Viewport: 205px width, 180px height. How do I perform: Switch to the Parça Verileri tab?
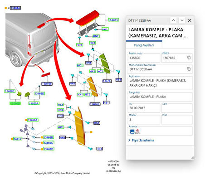[144, 45]
